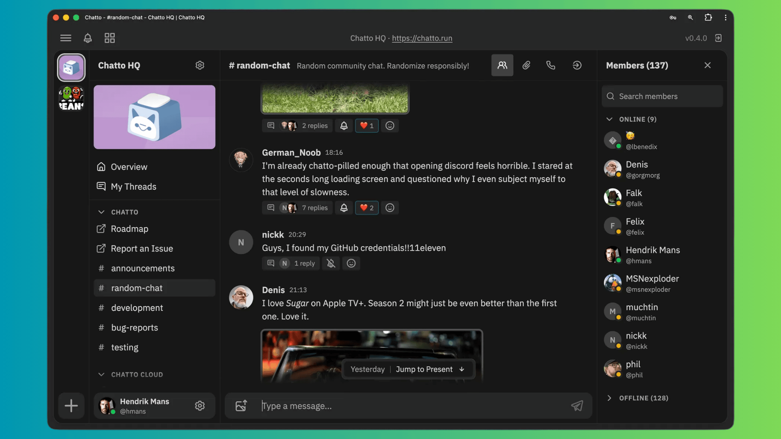Open notifications bell in top bar
Screen dimensions: 781x439
pyautogui.click(x=87, y=38)
